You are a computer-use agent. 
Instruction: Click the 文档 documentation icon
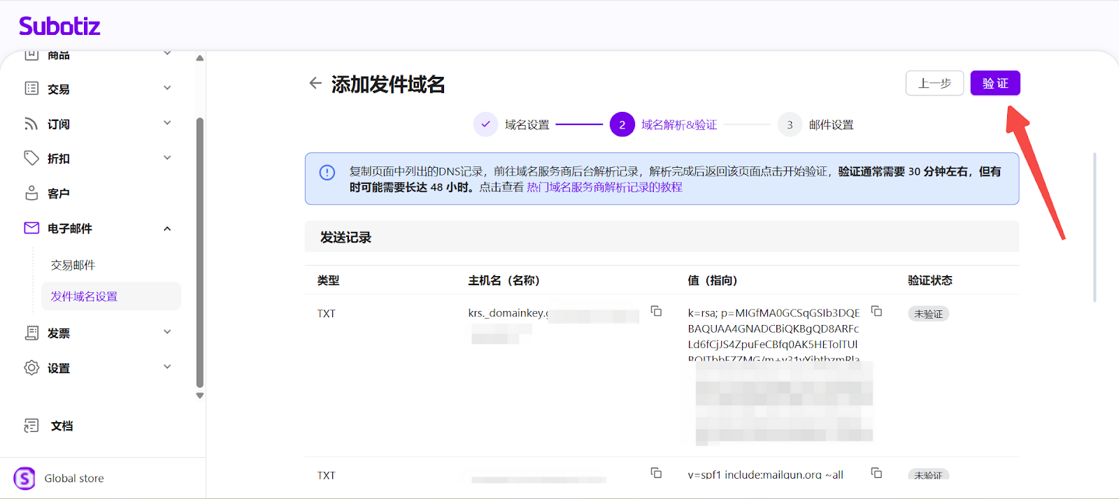[31, 426]
